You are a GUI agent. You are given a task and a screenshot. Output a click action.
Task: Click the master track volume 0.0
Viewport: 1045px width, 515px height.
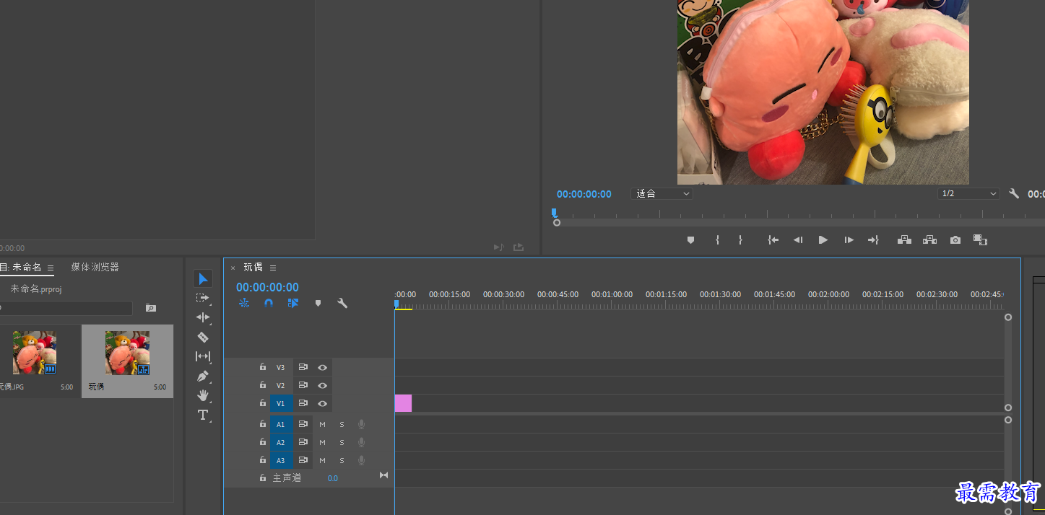pos(332,478)
